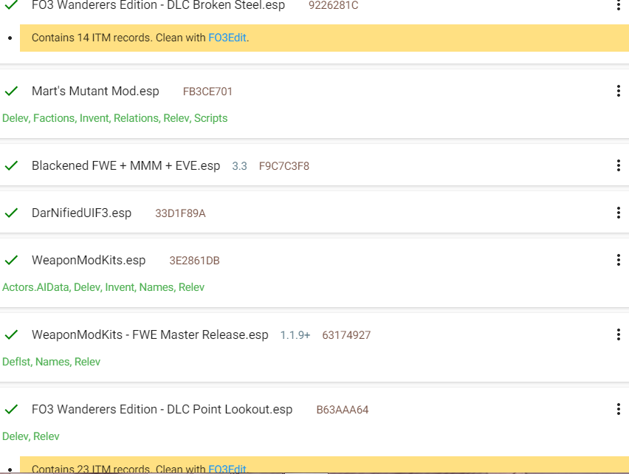Click the checkmark beside WeaponModKits - FWE Master Release.esp
The image size is (629, 474).
point(11,334)
